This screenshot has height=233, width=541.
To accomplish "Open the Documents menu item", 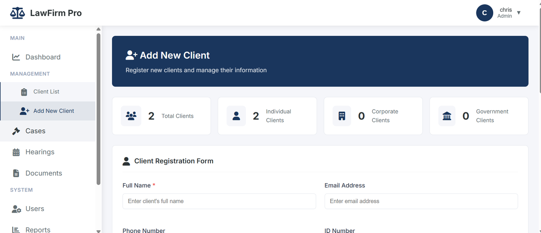I will point(47,173).
